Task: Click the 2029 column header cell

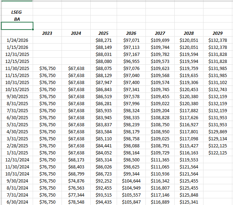Action: [x=218, y=33]
